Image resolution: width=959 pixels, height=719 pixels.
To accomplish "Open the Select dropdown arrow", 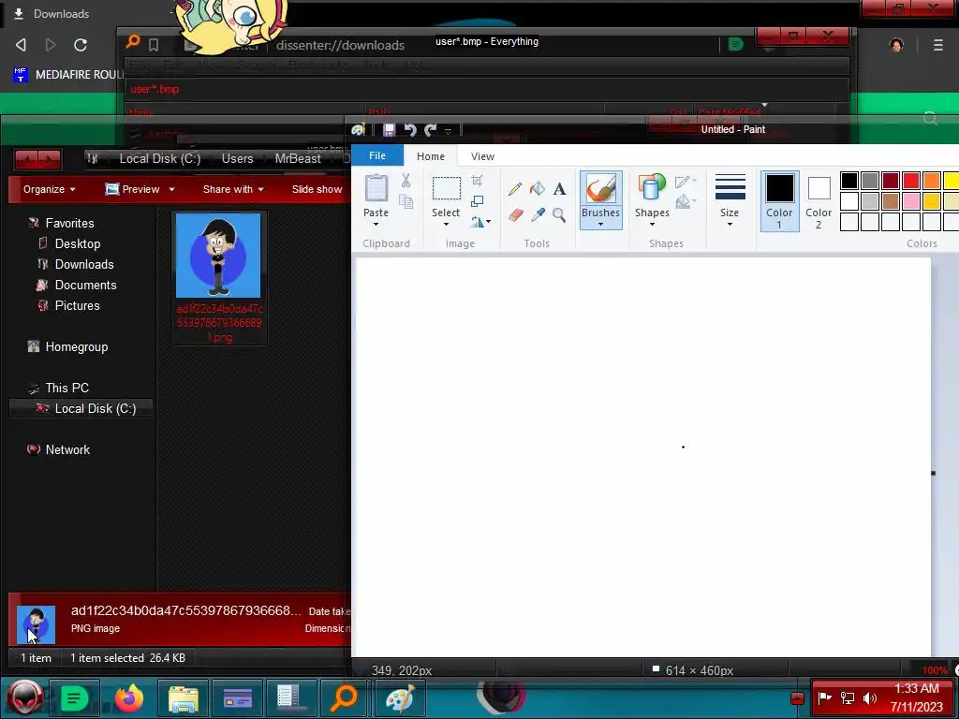I will [x=446, y=225].
